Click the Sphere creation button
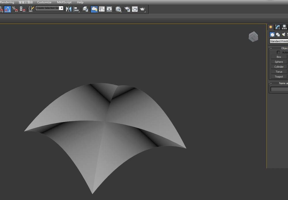The width and height of the screenshot is (288, 200). click(278, 61)
